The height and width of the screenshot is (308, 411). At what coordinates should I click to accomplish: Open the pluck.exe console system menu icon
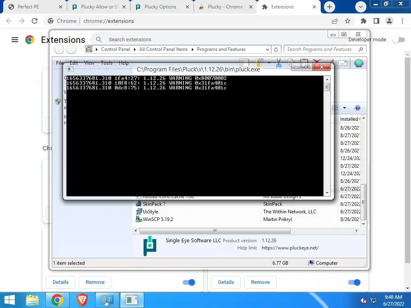point(70,69)
